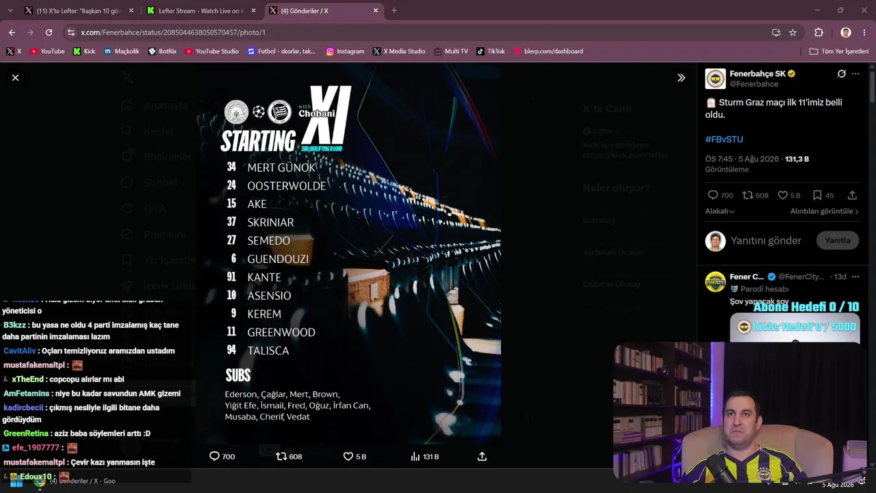Reply to the photo using the bottom comment icon
The image size is (876, 493).
pyautogui.click(x=214, y=456)
